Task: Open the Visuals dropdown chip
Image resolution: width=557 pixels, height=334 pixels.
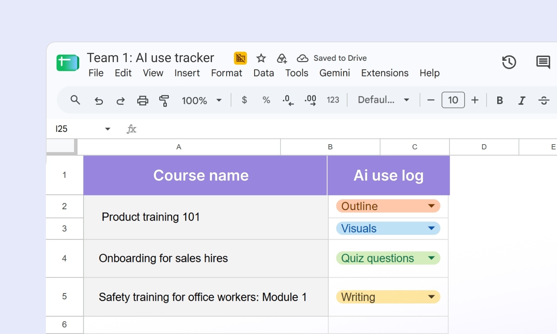Action: (x=388, y=228)
